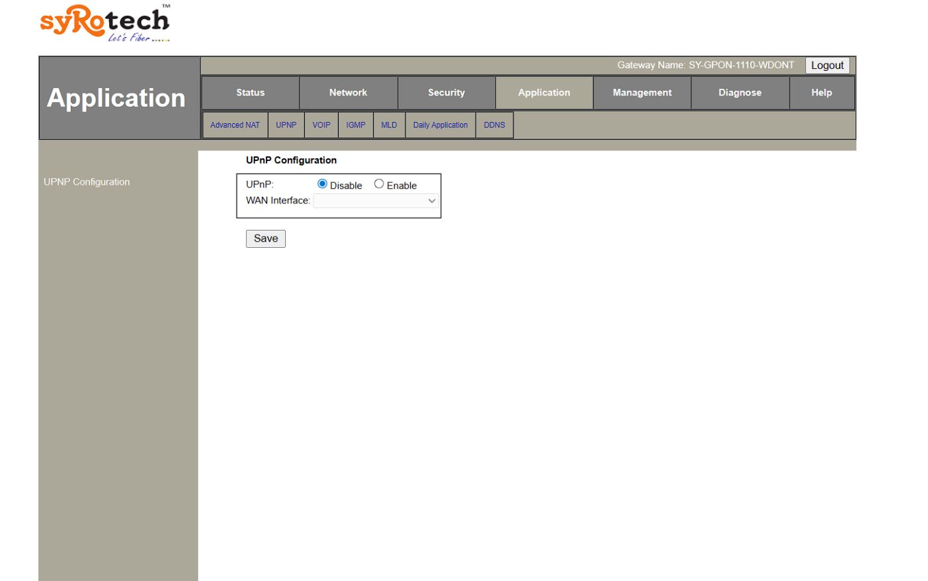Enable UPnP via the Enable radio button
The image size is (928, 581).
point(378,185)
